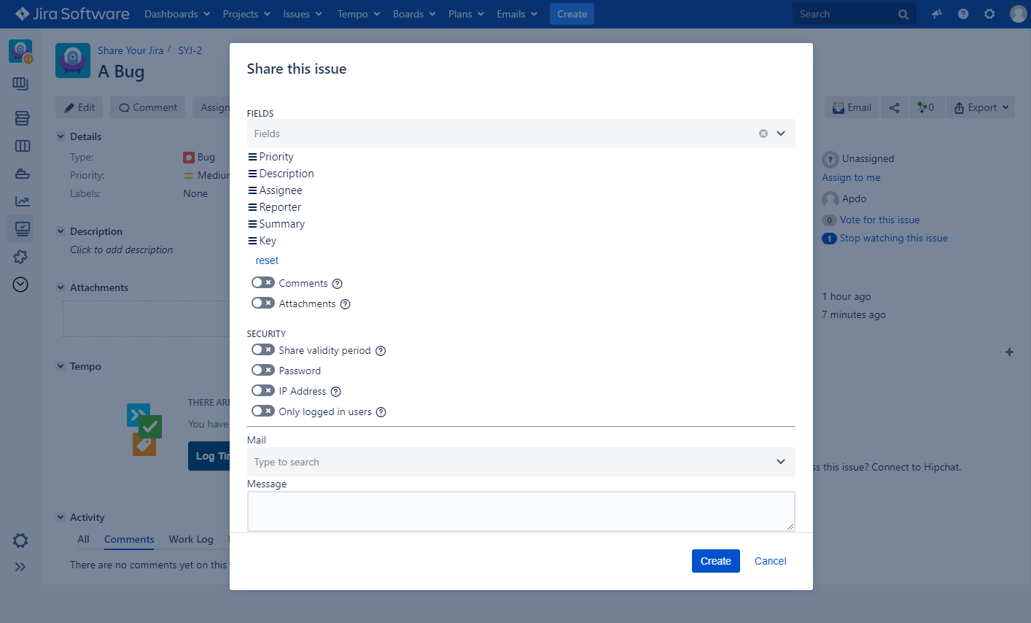Click the drag handle icon beside Priority
The width and height of the screenshot is (1031, 623).
pos(252,157)
